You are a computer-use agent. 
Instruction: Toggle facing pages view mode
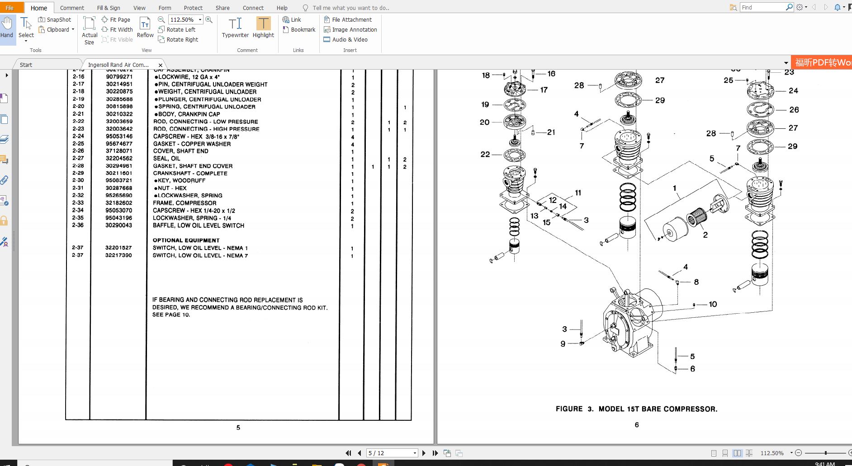pyautogui.click(x=737, y=453)
